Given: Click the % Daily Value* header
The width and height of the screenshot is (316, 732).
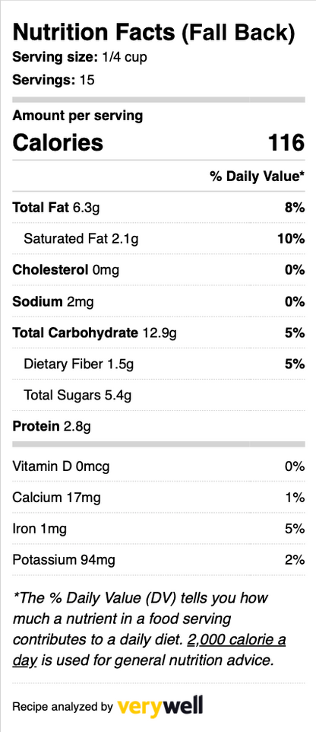Looking at the screenshot, I should click(x=258, y=176).
